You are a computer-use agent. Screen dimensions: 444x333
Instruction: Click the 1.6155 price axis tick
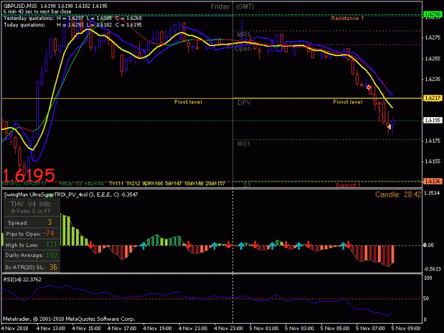432,161
